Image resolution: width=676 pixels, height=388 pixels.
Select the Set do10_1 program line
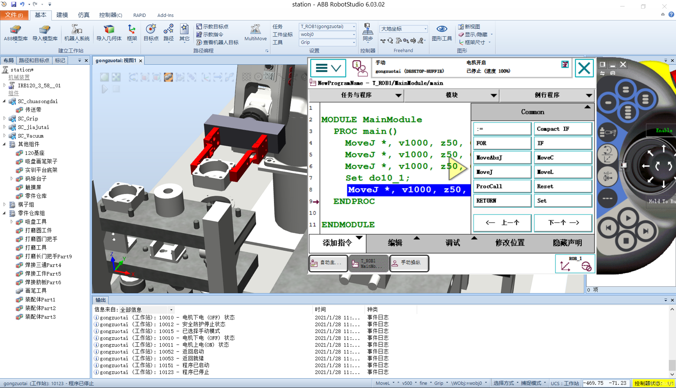click(x=377, y=178)
